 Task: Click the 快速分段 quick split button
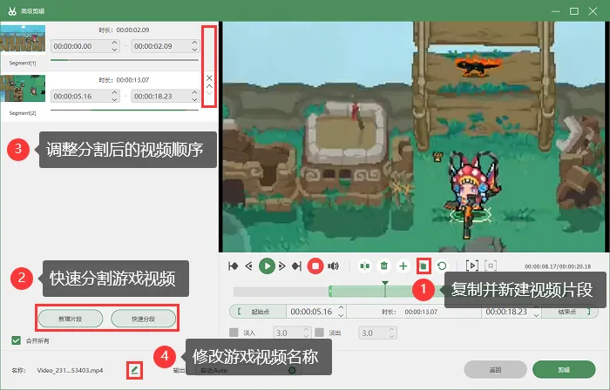tap(144, 319)
